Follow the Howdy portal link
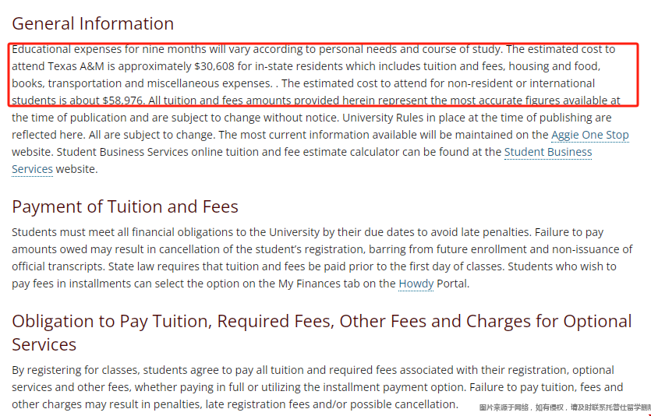 click(416, 284)
